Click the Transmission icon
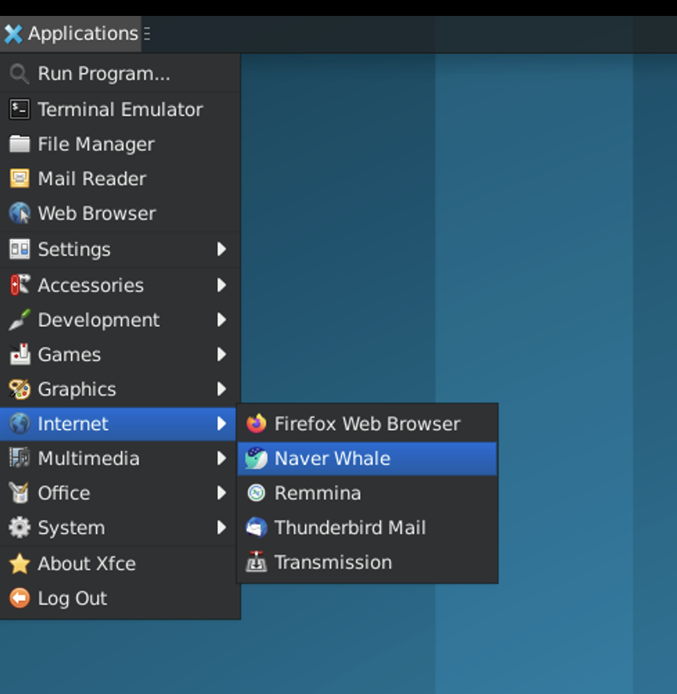The image size is (677, 694). (256, 562)
